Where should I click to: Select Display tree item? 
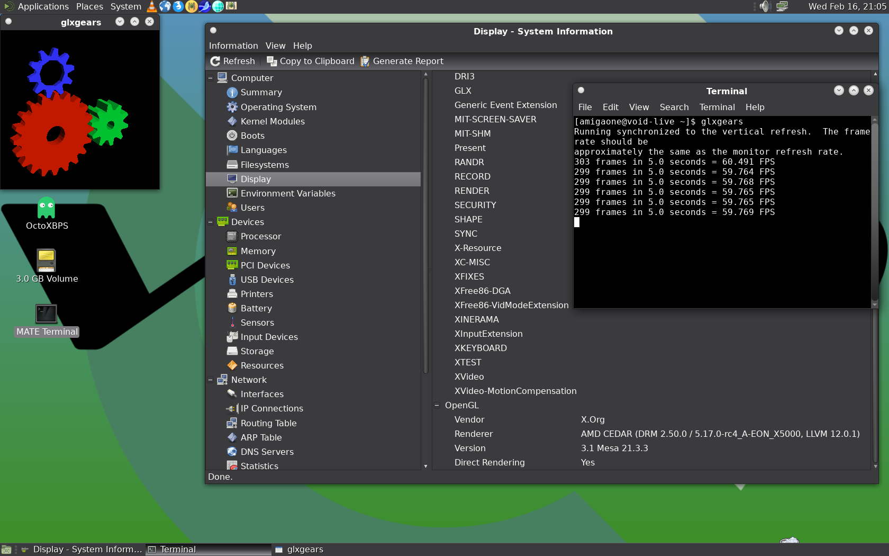coord(313,179)
